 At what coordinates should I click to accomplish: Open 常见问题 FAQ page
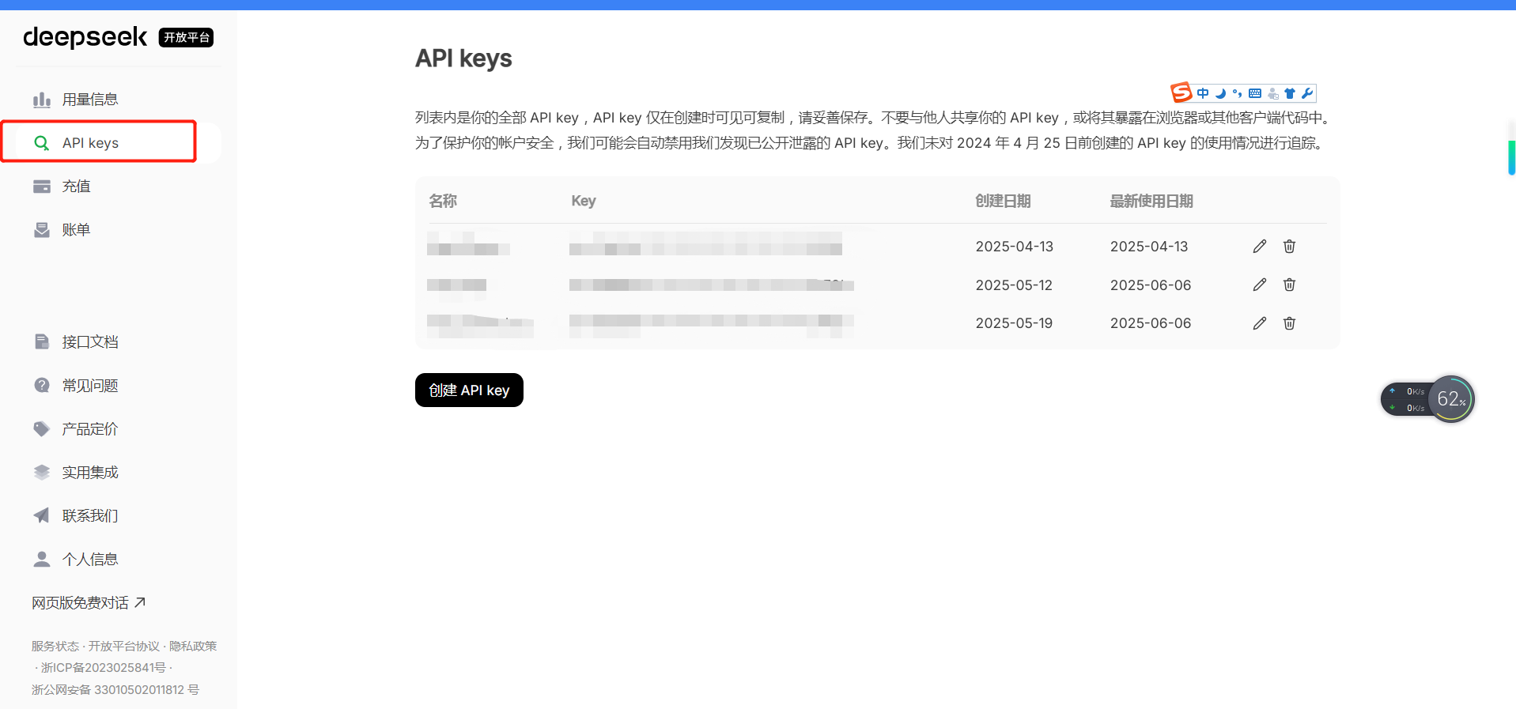click(x=90, y=386)
